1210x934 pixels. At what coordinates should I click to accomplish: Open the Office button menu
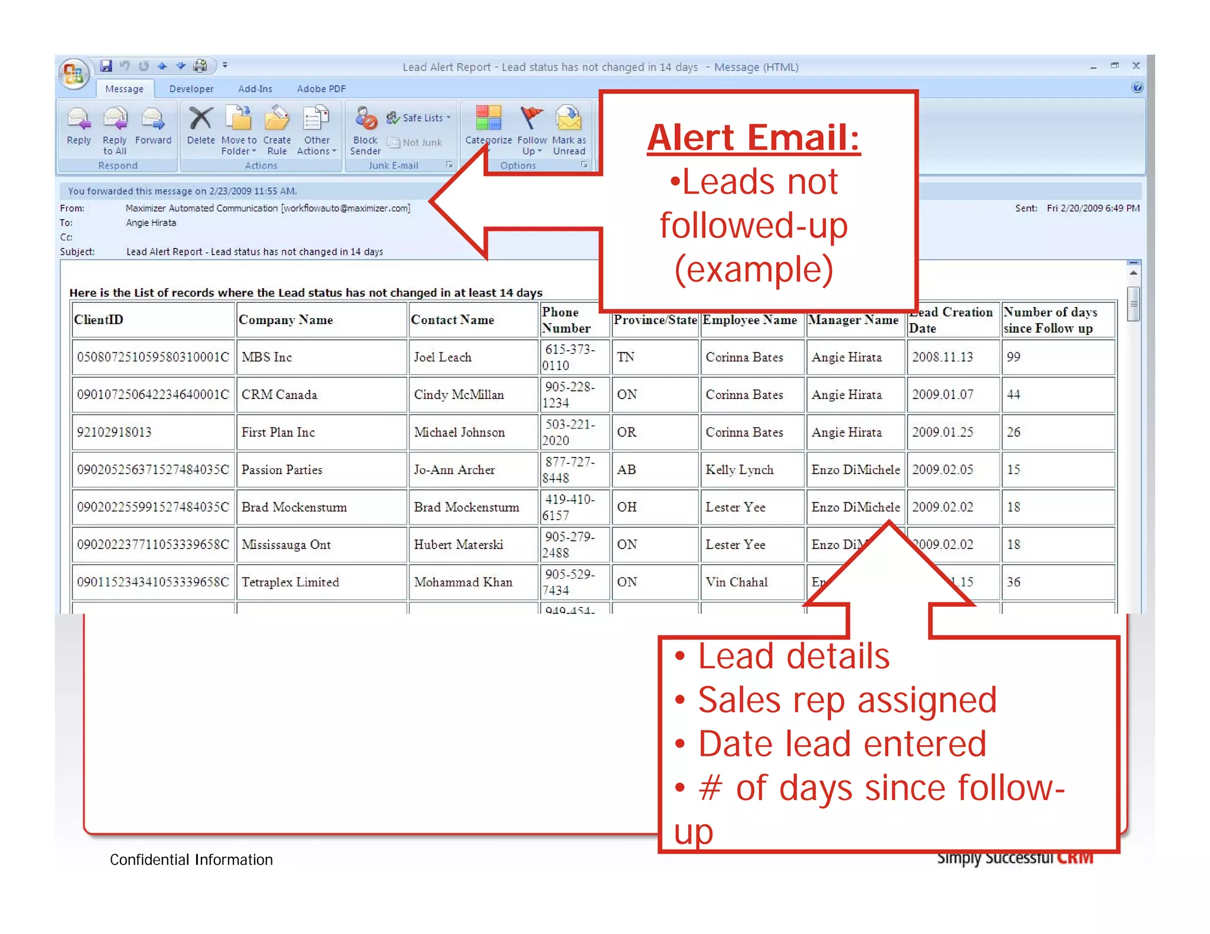click(x=74, y=74)
